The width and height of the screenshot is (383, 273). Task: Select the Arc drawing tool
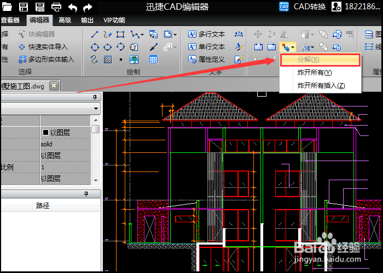[120, 47]
